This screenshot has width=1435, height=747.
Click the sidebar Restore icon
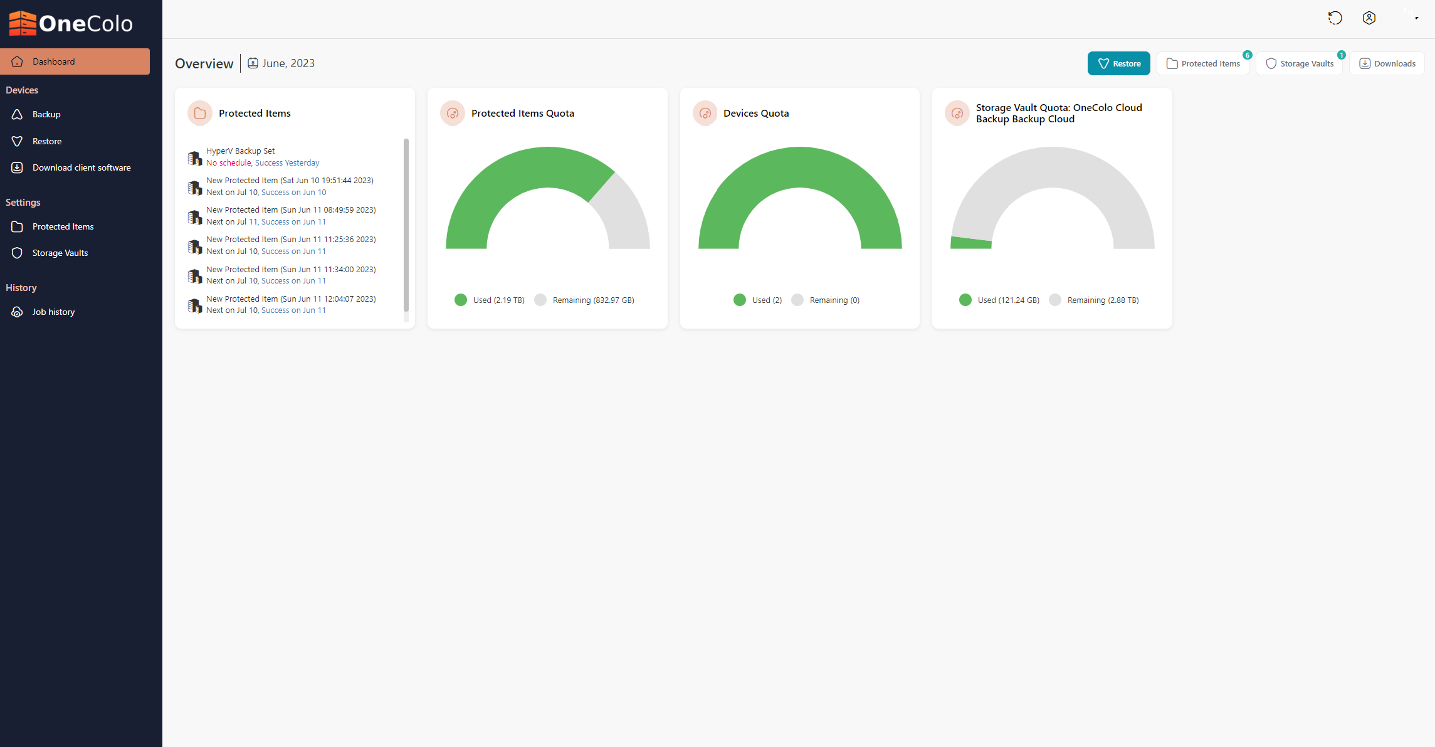17,141
